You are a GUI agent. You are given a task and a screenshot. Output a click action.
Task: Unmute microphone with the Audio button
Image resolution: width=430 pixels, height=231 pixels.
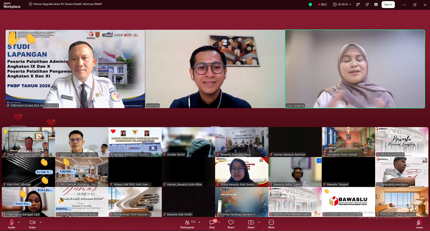tap(11, 224)
